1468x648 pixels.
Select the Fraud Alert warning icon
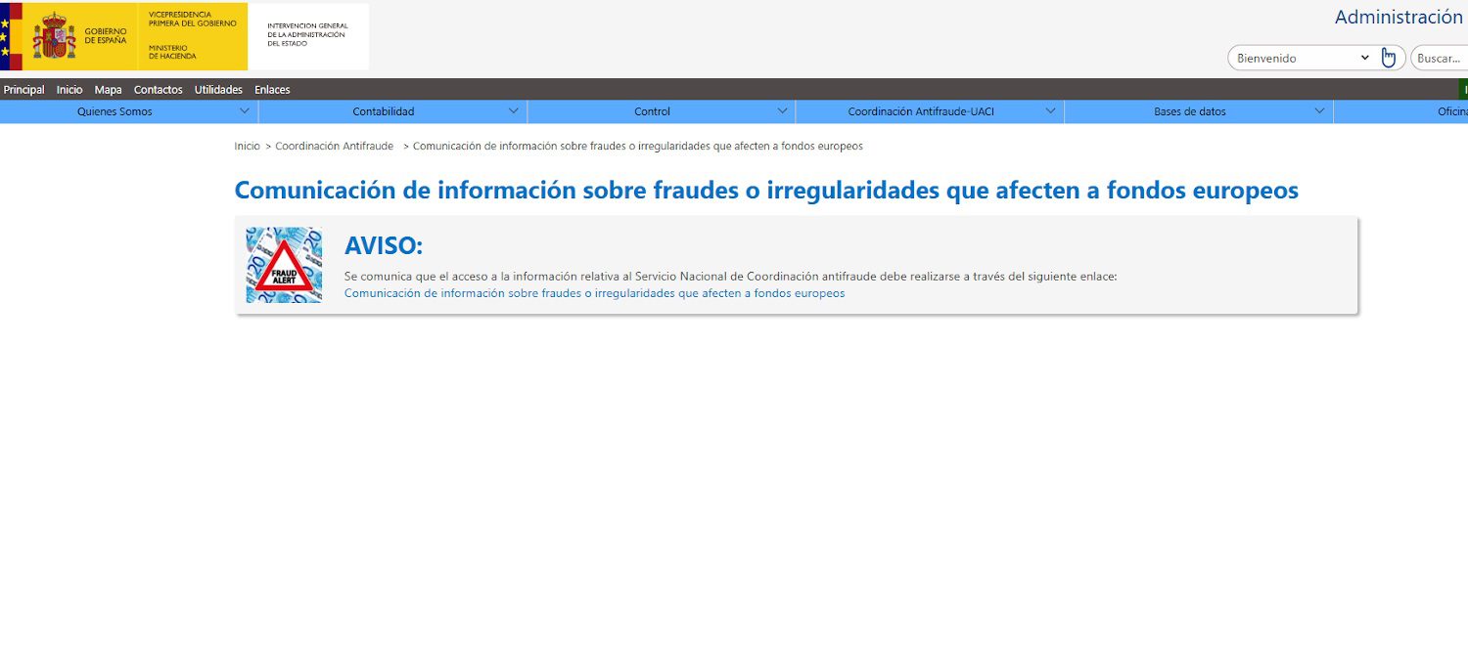coord(284,265)
